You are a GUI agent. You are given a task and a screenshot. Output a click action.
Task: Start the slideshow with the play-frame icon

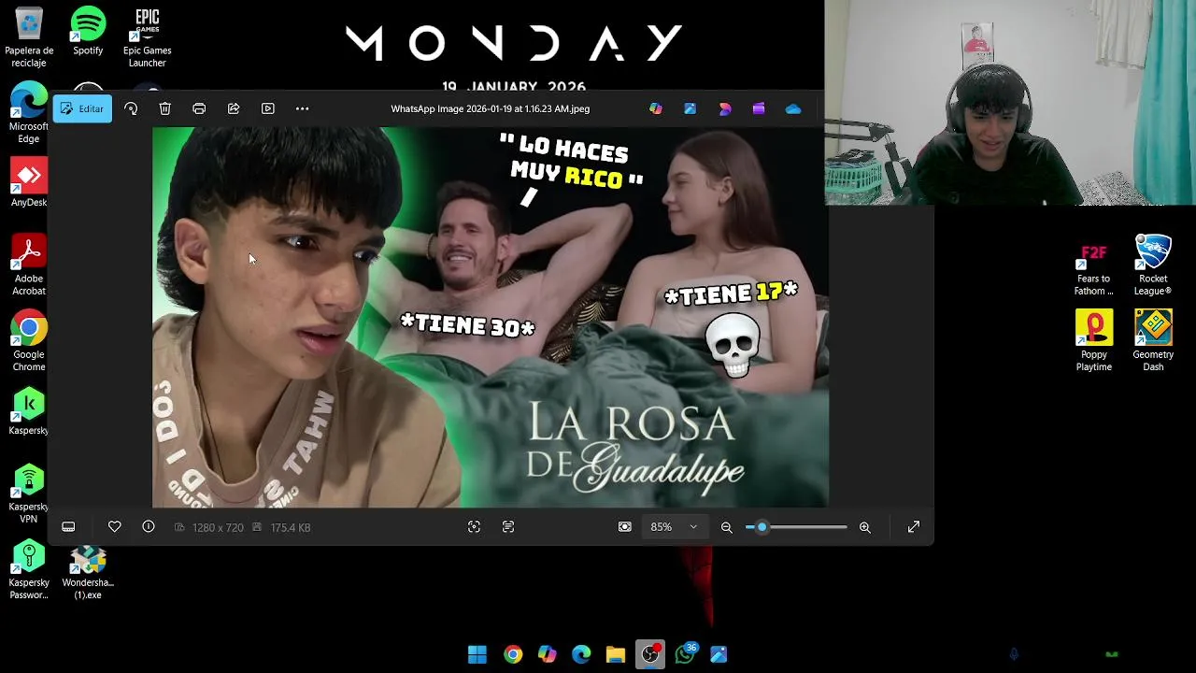[268, 108]
